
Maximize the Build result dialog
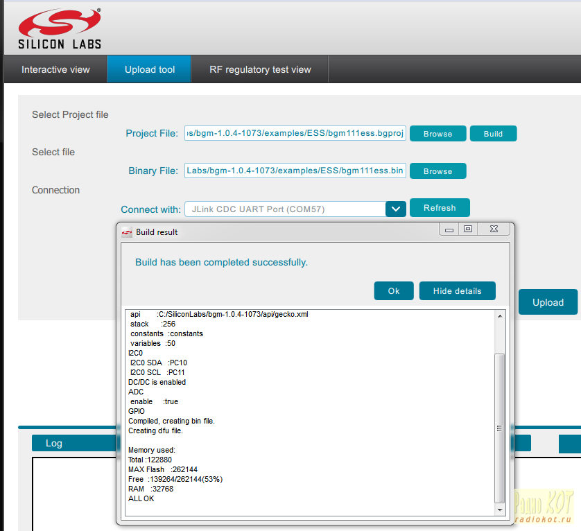click(x=468, y=229)
